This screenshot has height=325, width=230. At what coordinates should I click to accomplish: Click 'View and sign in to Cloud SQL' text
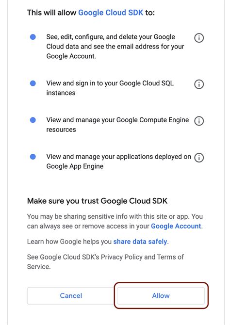[x=110, y=88]
